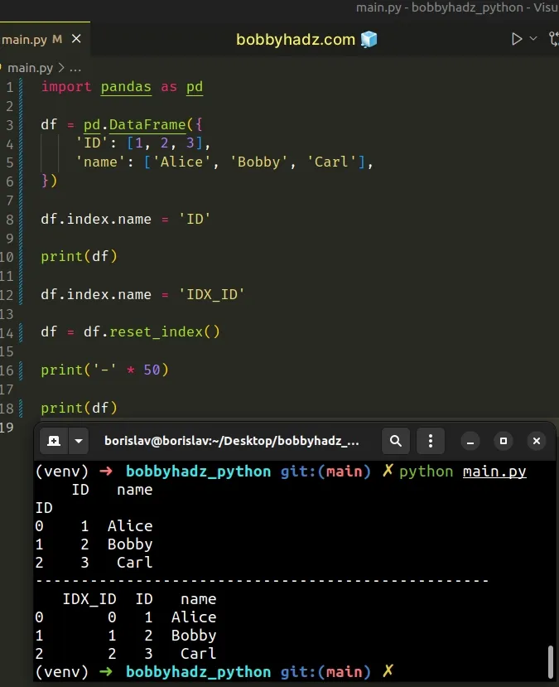Viewport: 559px width, 687px height.
Task: Click the cube icon beside bobbyhadz.com
Action: coord(369,39)
